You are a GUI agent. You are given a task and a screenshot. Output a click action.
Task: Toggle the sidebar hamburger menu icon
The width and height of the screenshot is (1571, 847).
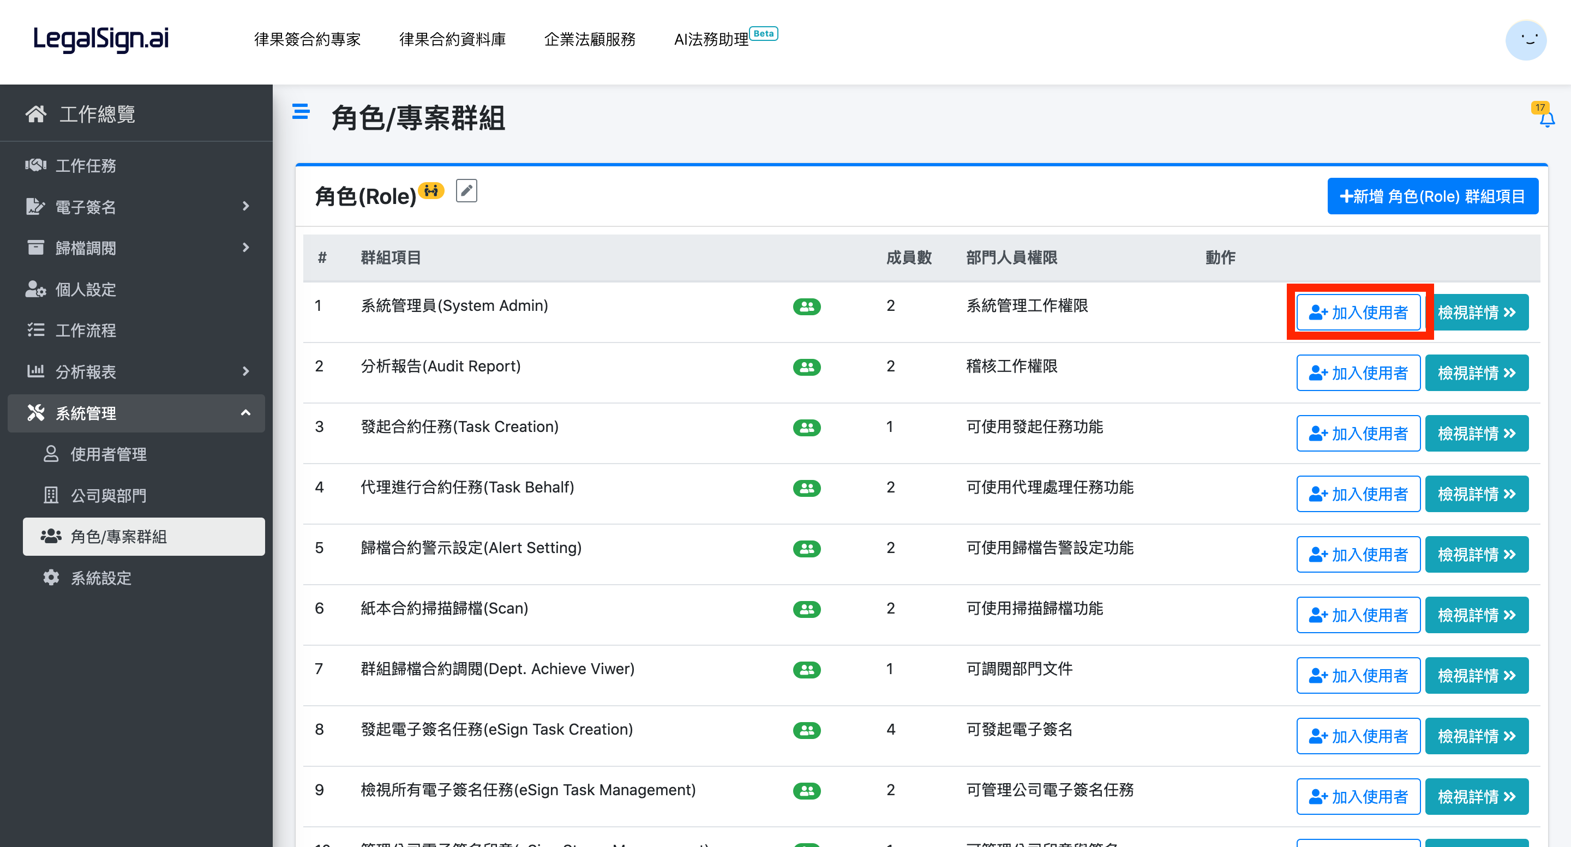[301, 112]
